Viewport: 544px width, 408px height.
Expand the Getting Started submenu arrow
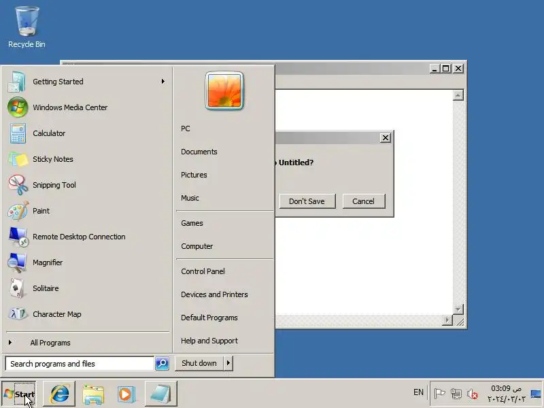point(163,82)
